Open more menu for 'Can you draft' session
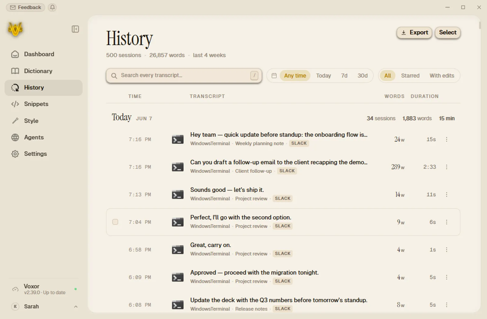The image size is (487, 319). [x=447, y=167]
